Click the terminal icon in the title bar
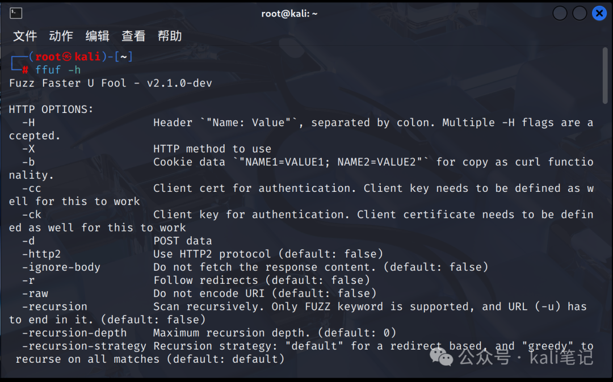This screenshot has height=382, width=613. coord(16,13)
